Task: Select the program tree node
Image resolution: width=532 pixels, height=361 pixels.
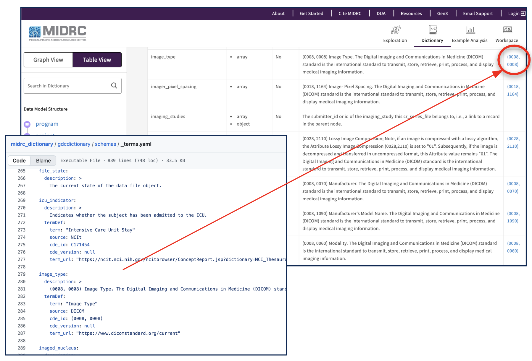Action: click(47, 124)
